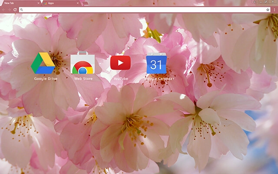Viewport: 278px width, 174px height.
Task: Open a new tab with the new-tab button
Action: tap(86, 3)
